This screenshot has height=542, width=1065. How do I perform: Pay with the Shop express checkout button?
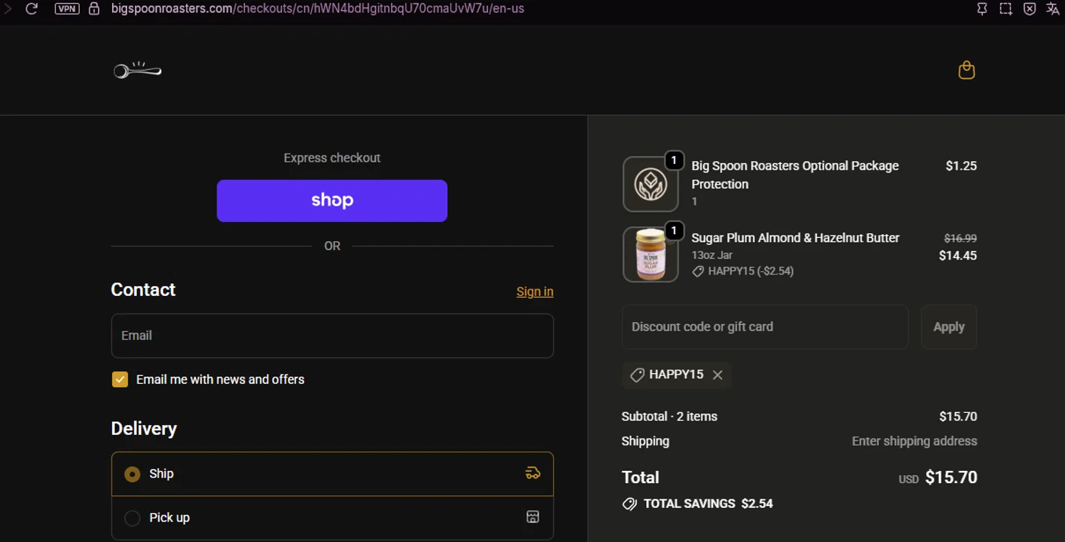pyautogui.click(x=332, y=201)
